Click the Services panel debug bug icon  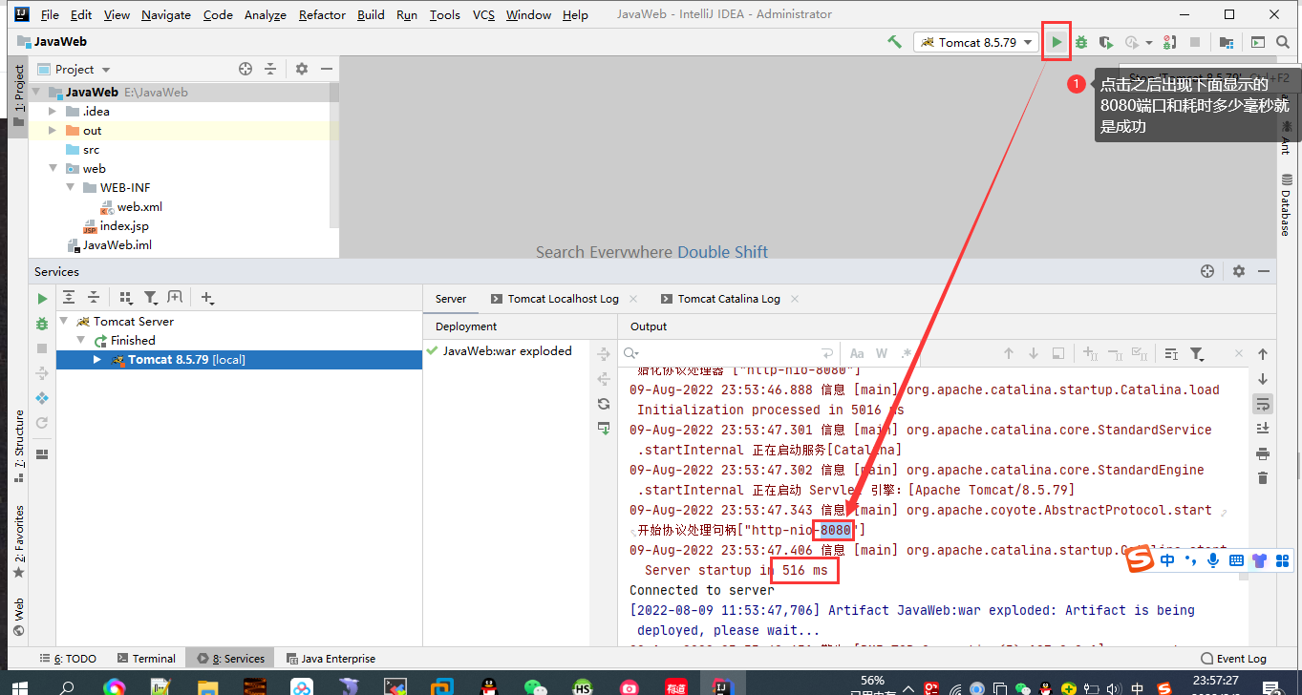[42, 324]
